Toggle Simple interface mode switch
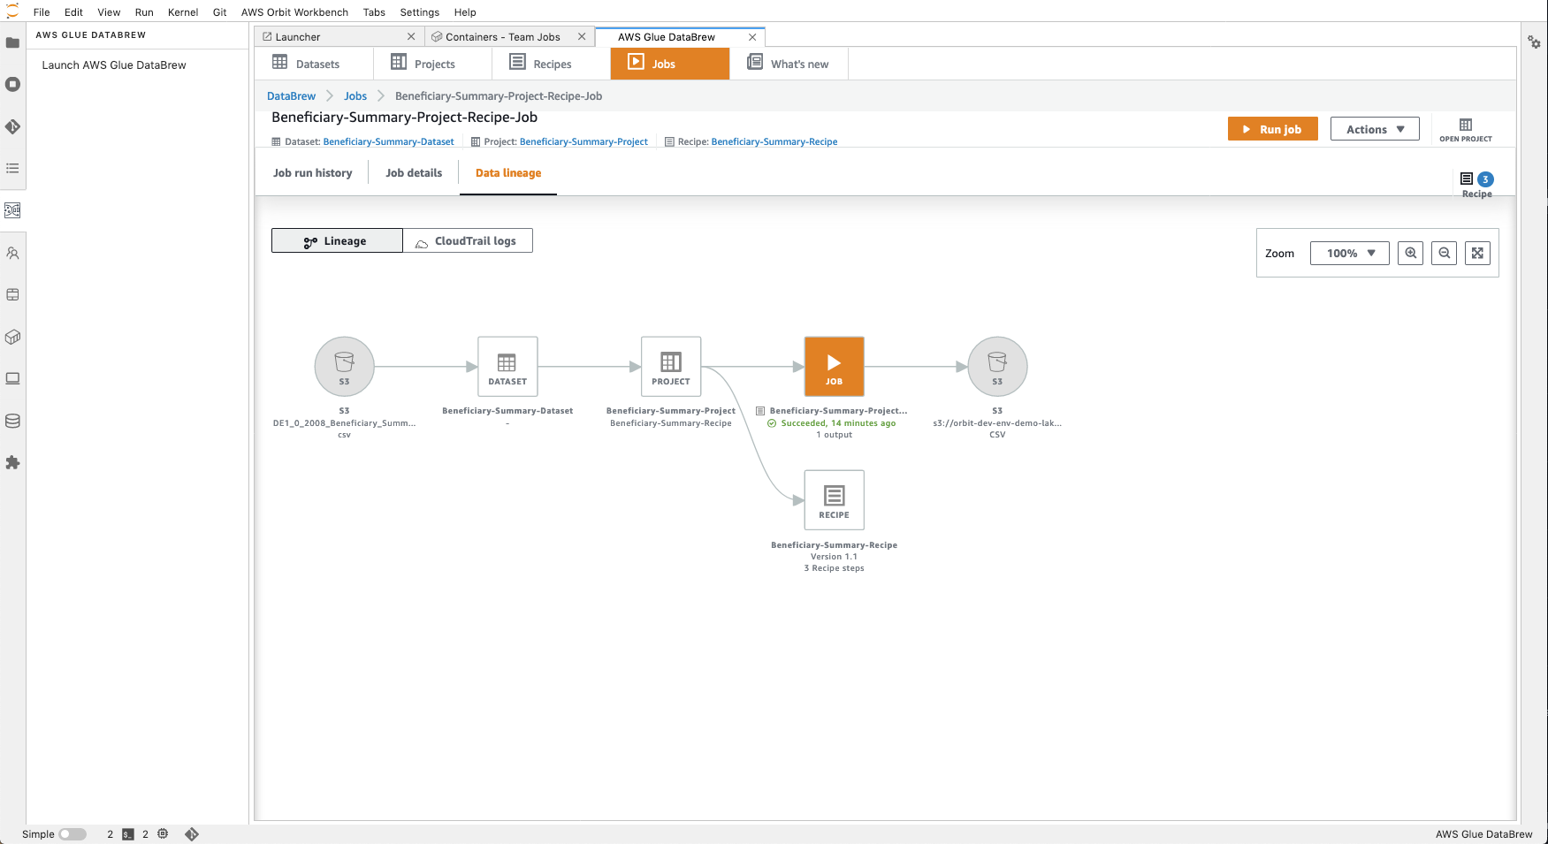Screen dimensions: 1548x844 72,834
